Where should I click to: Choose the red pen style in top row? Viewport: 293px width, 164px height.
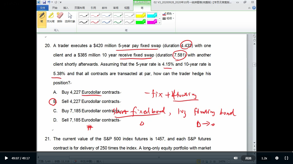tap(95, 15)
